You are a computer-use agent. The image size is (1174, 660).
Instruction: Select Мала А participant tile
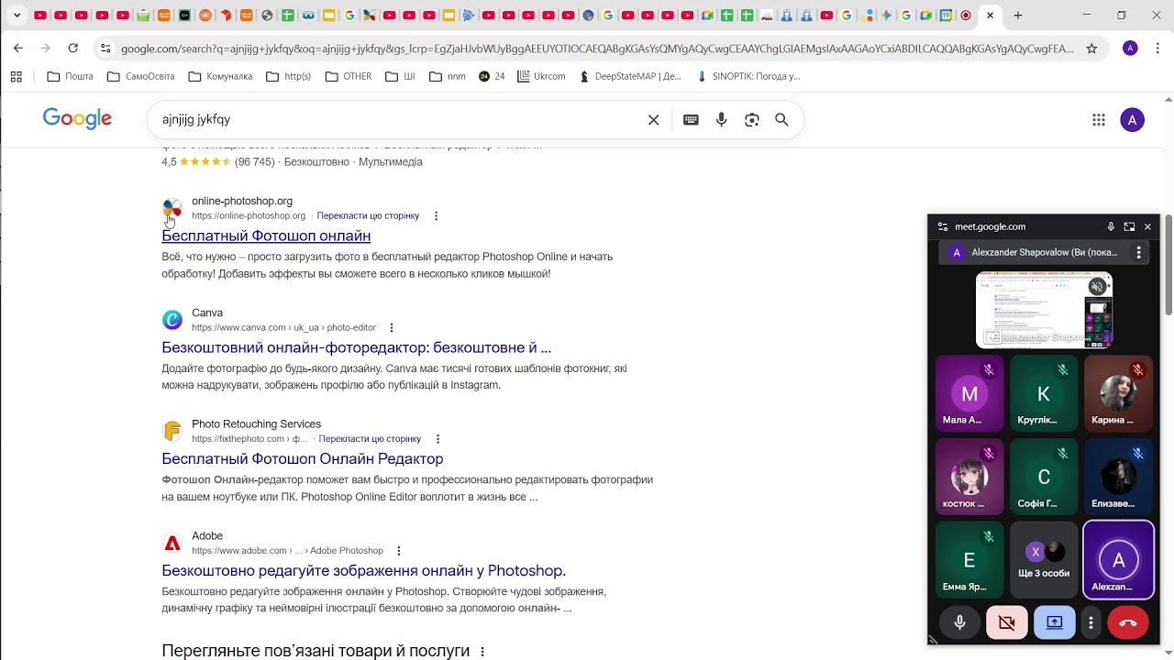pyautogui.click(x=969, y=393)
